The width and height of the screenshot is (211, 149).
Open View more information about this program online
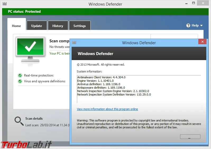[x=107, y=109]
